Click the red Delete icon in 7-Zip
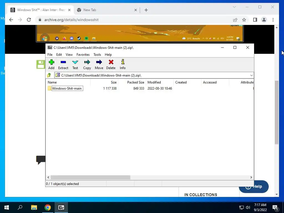The height and width of the screenshot is (213, 284). click(x=111, y=64)
